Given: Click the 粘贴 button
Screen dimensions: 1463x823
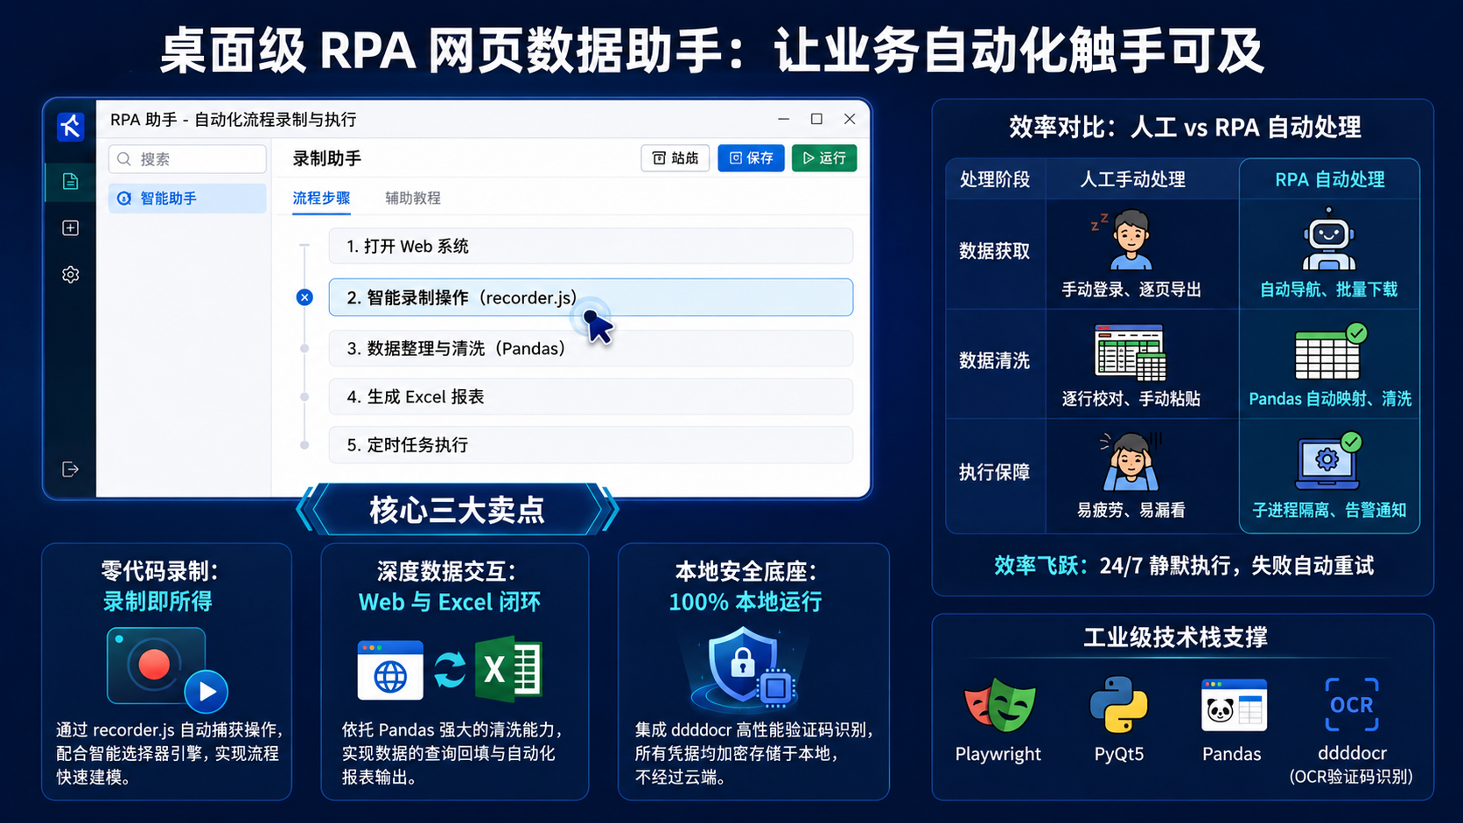Looking at the screenshot, I should pos(675,158).
